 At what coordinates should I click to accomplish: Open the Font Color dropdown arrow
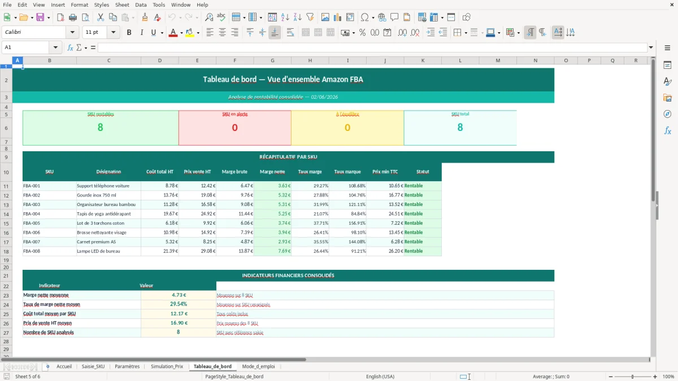coord(182,33)
